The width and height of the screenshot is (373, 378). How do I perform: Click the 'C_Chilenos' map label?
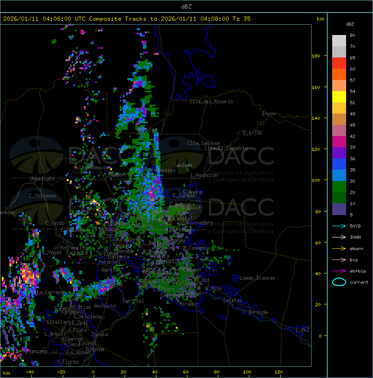pyautogui.click(x=43, y=196)
